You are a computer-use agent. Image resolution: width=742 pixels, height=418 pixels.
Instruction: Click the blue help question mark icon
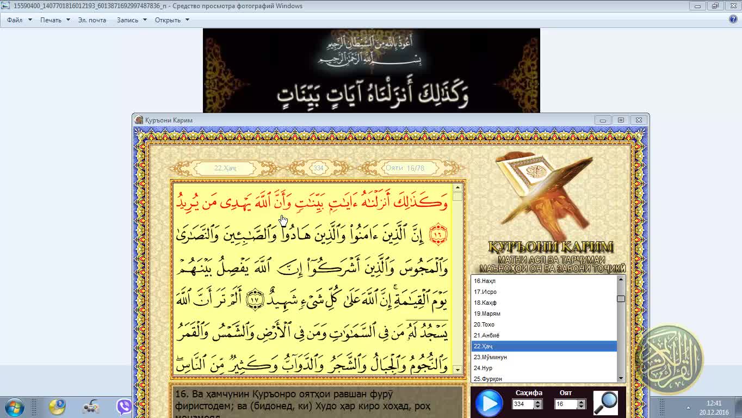pos(733,19)
